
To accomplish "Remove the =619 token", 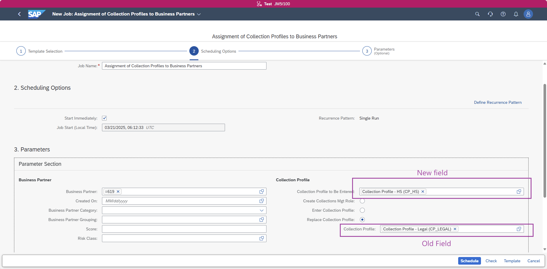I will tap(118, 192).
